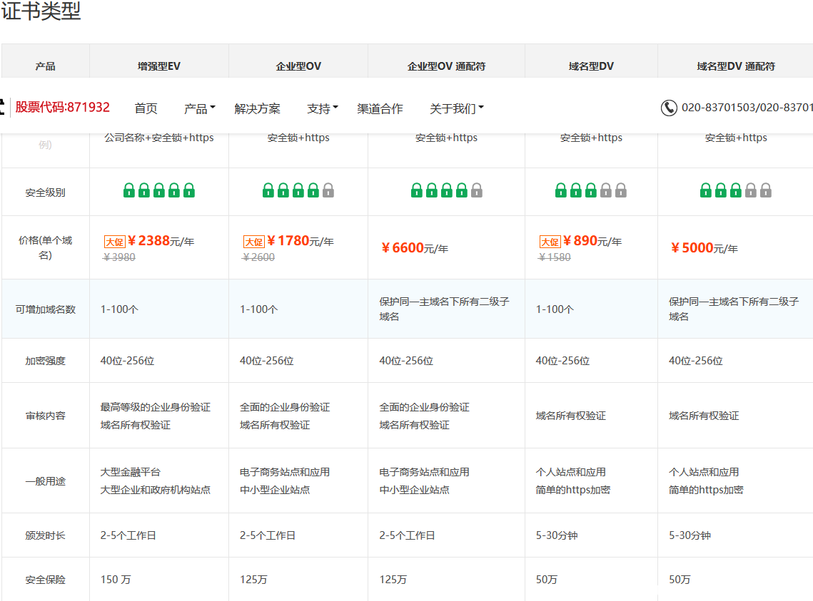Viewport: 813px width, 601px height.
Task: Open the 解决方案 navigation item
Action: [257, 108]
